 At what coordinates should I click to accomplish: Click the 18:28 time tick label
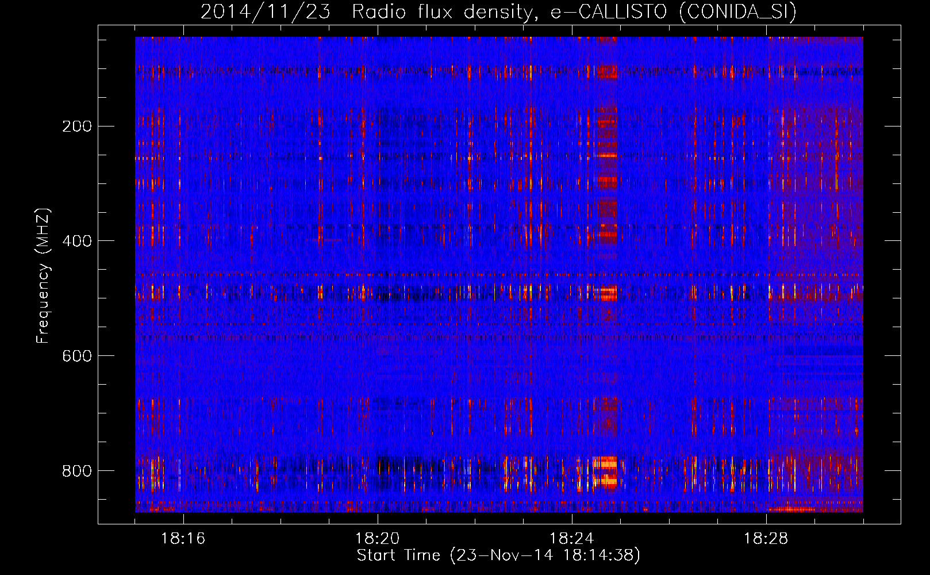point(766,539)
